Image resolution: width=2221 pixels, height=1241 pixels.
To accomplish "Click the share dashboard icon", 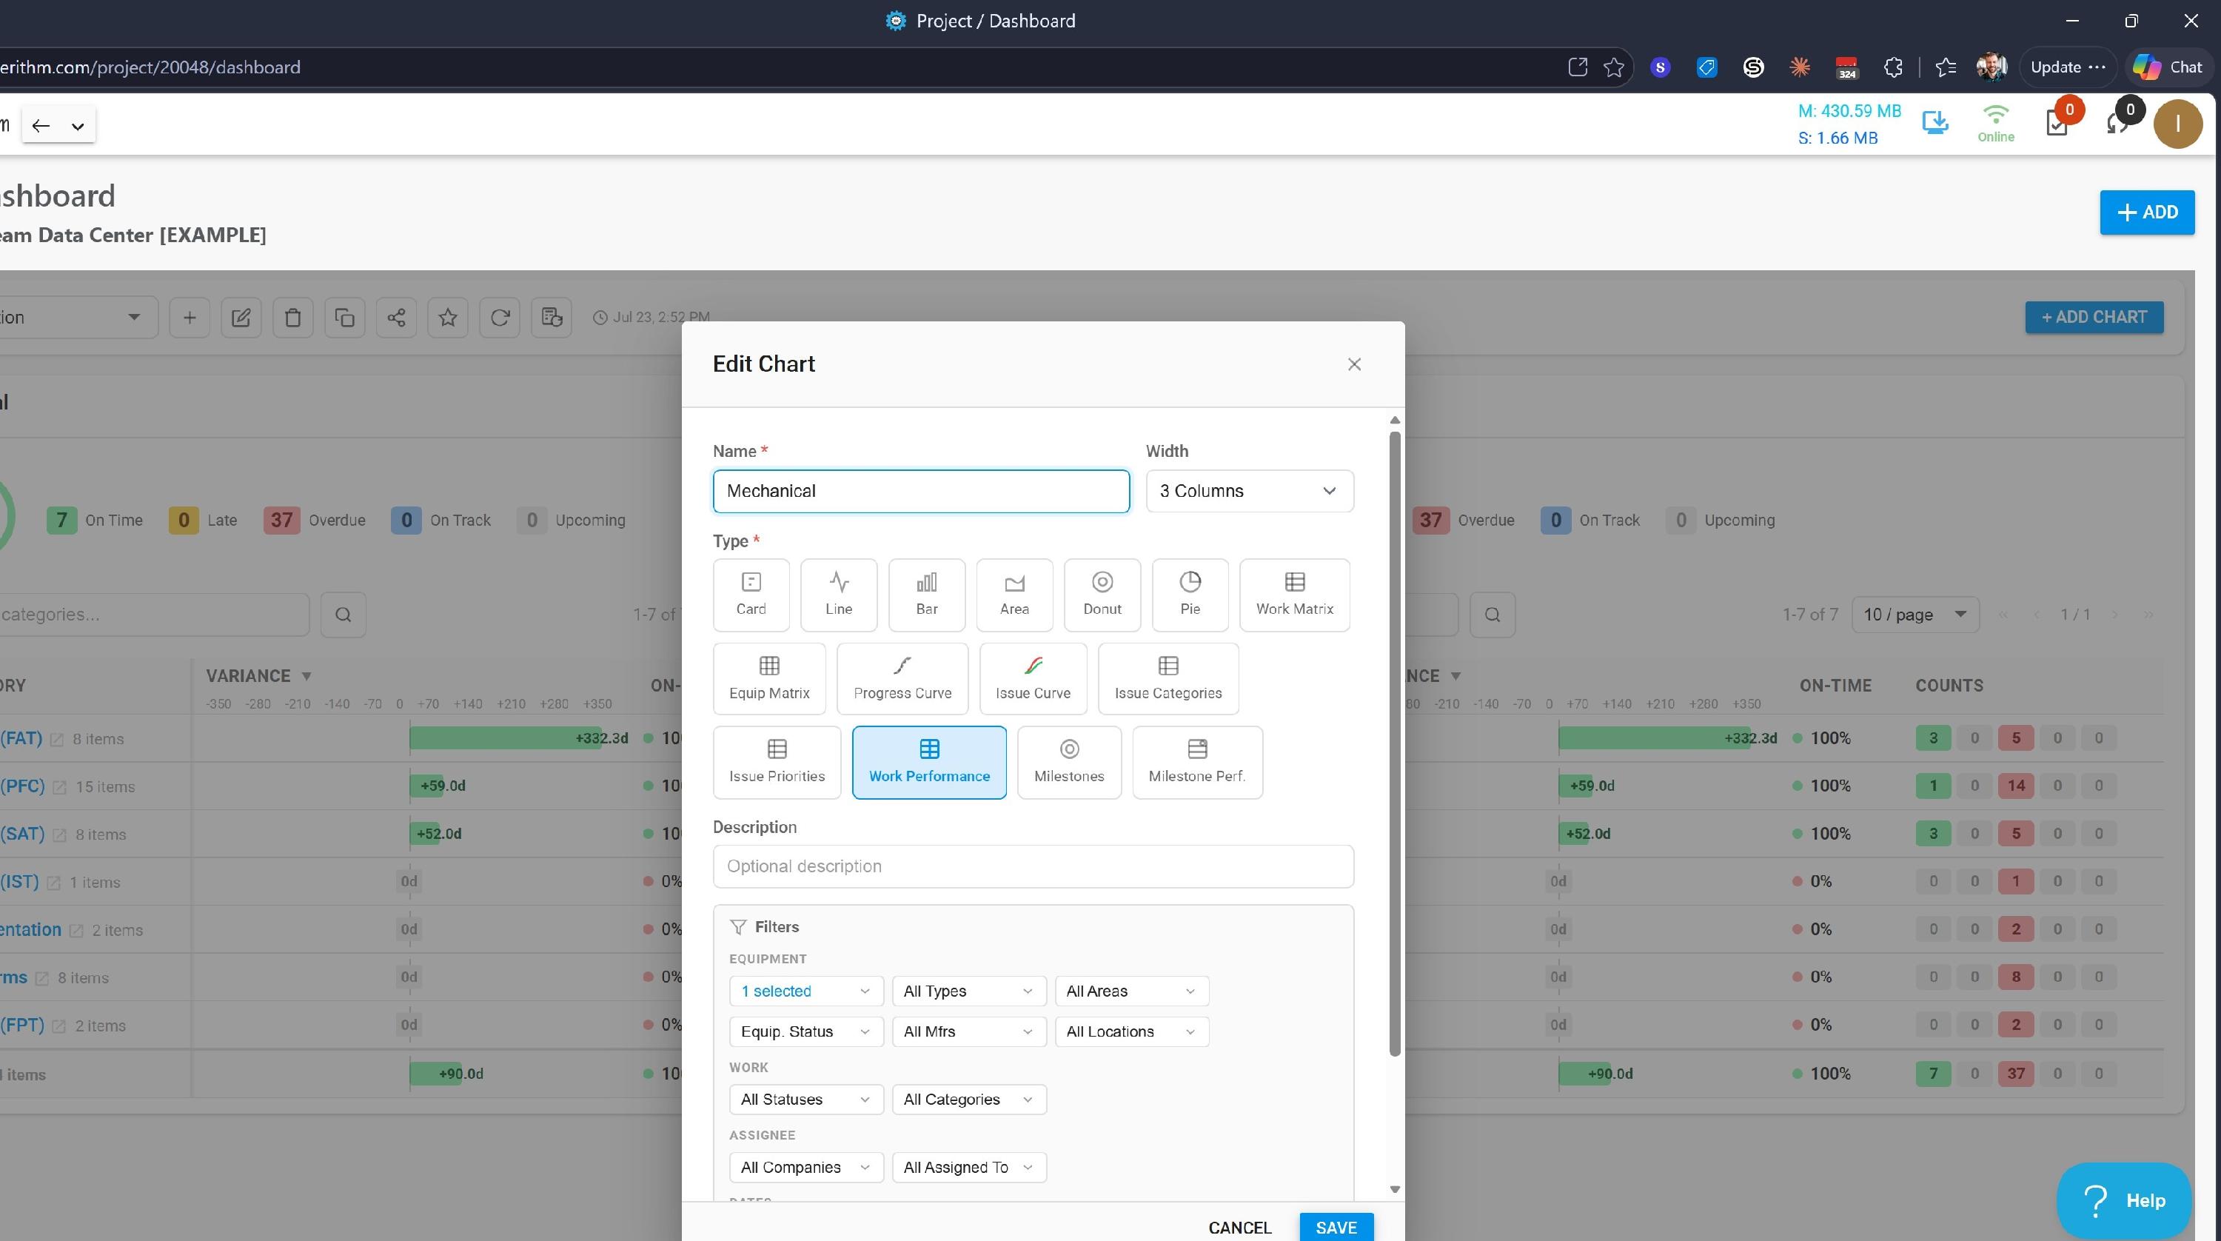I will [x=396, y=318].
